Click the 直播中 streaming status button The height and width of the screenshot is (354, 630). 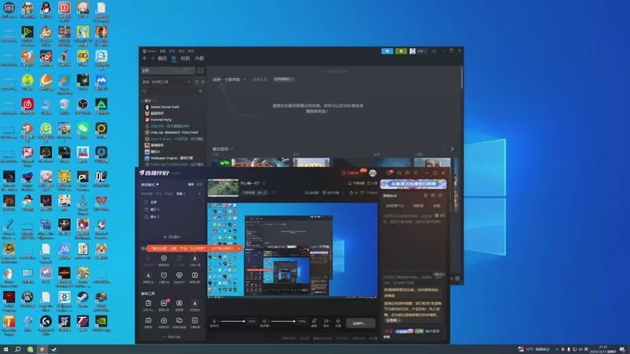pos(359,323)
